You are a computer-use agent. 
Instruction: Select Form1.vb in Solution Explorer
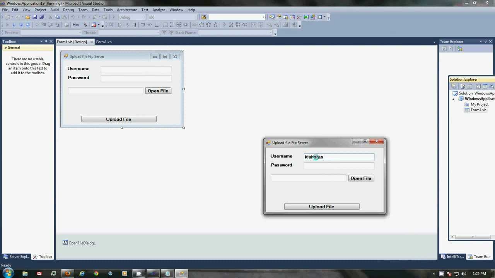pos(478,110)
